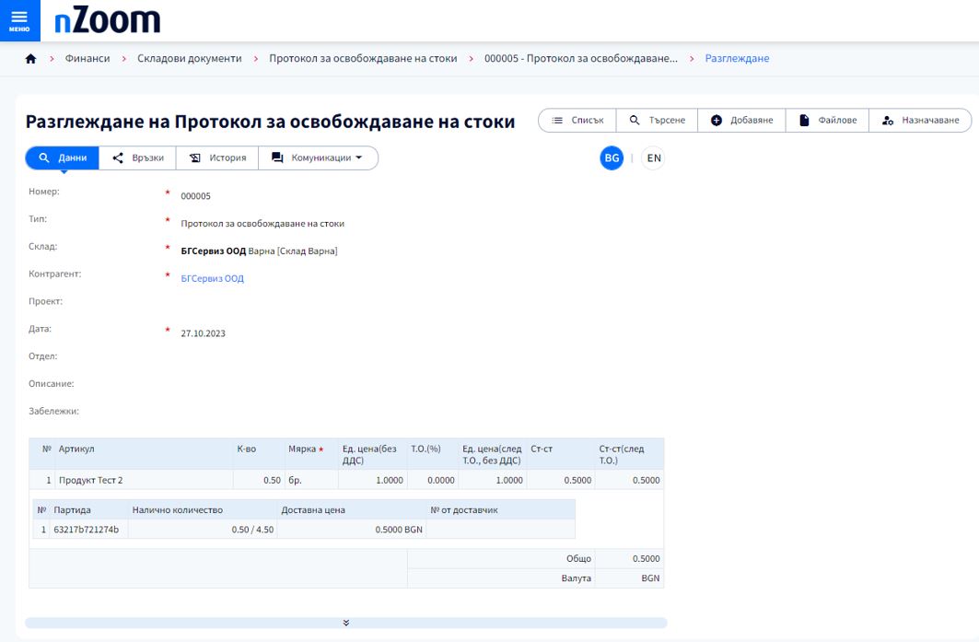This screenshot has height=642, width=979.
Task: Go to home via house icon
Action: (30, 59)
